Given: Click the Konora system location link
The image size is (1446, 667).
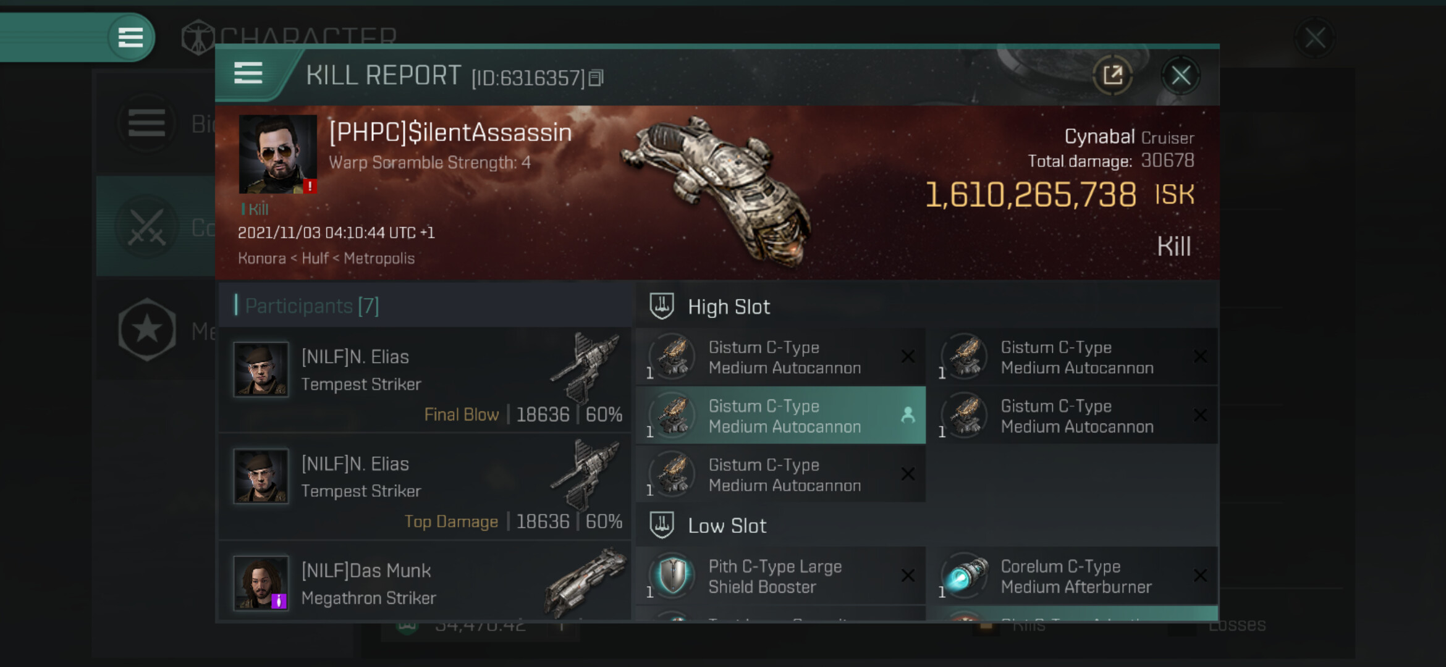Looking at the screenshot, I should click(x=262, y=258).
